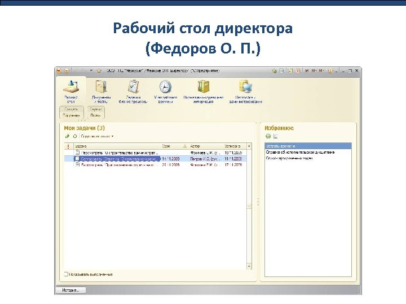
Task: Click the green add icon under Избранное
Action: [268, 136]
